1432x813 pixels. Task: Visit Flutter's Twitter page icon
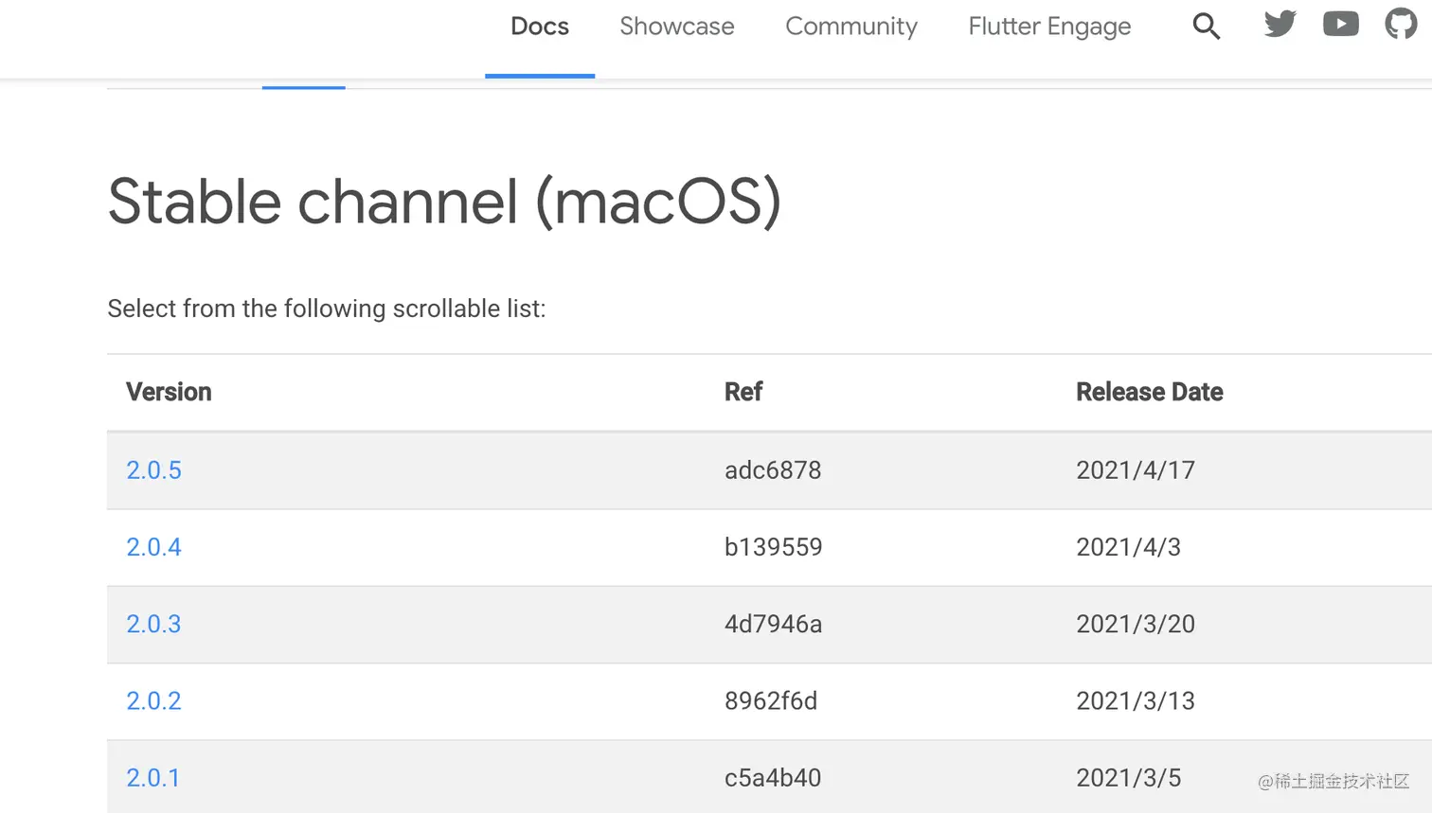pyautogui.click(x=1280, y=24)
